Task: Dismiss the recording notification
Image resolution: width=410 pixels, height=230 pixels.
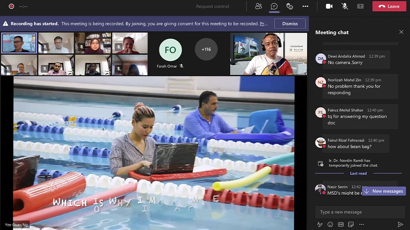Action: [290, 23]
